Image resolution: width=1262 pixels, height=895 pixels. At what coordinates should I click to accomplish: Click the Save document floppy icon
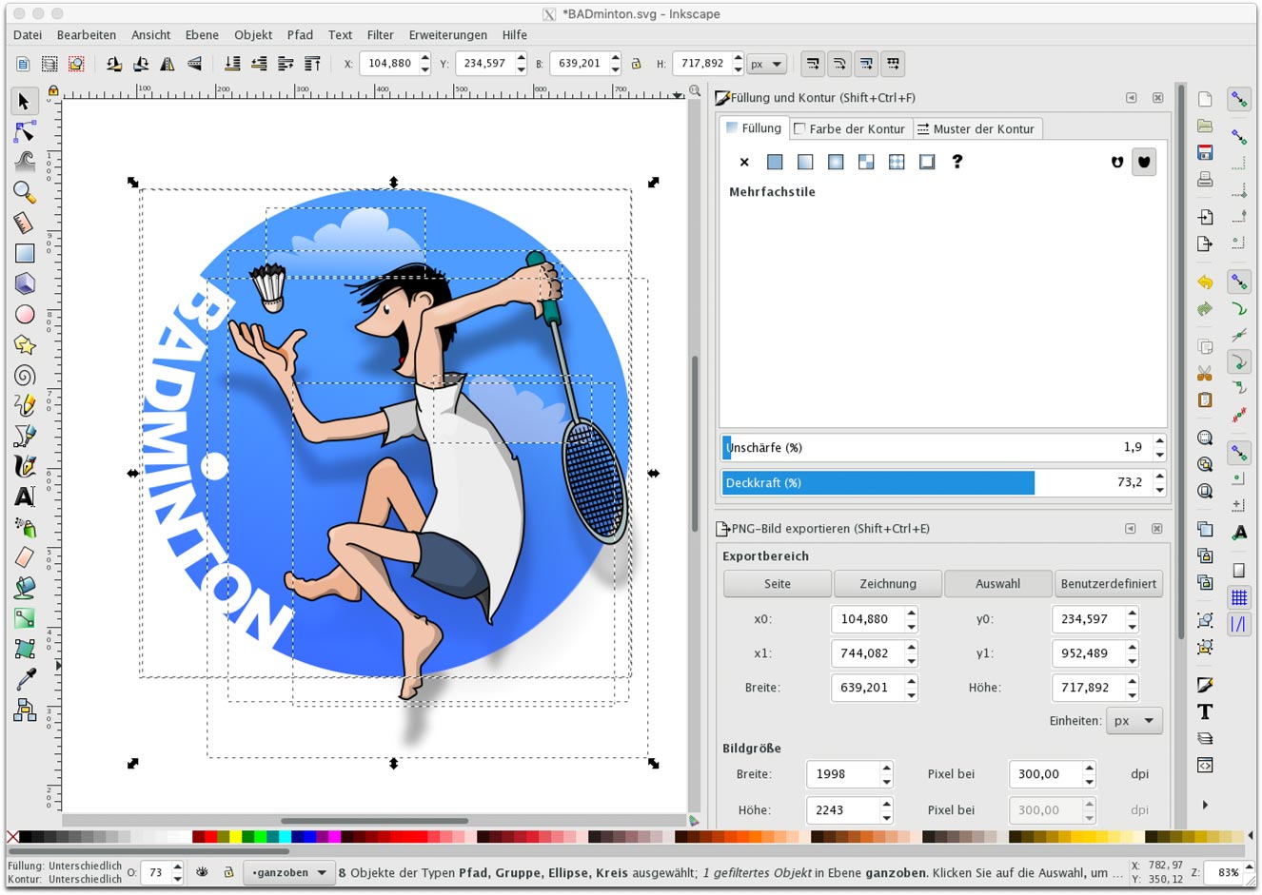pyautogui.click(x=1205, y=152)
